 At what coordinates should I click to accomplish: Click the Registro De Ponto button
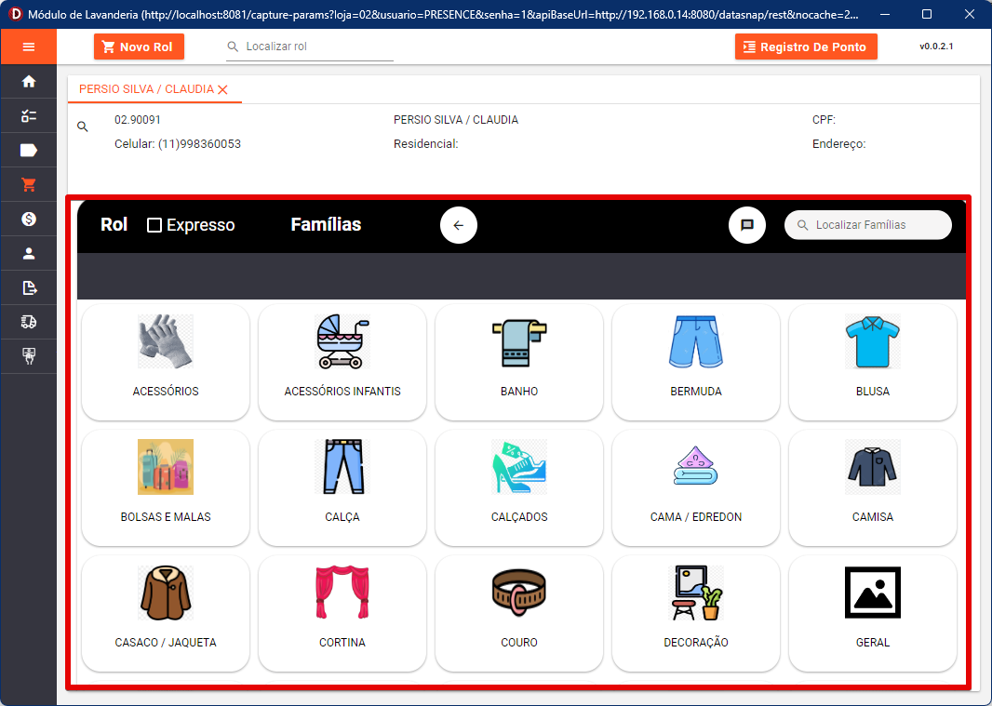(x=806, y=47)
